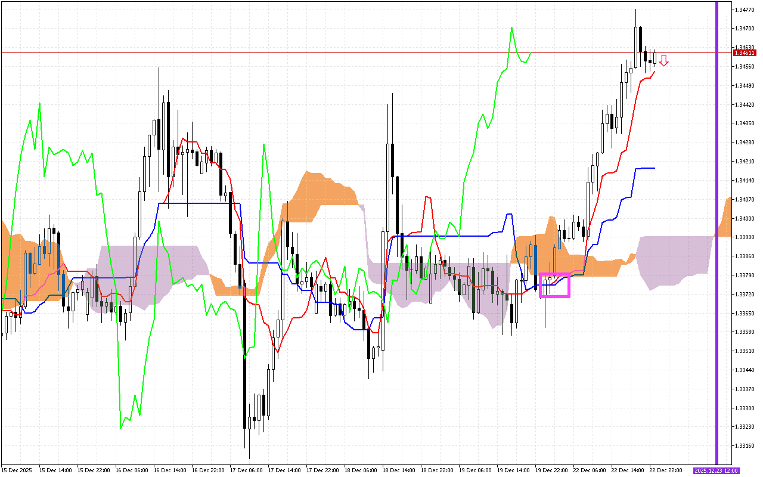
Task: Select the purple vertical time divider line
Action: tap(718, 238)
